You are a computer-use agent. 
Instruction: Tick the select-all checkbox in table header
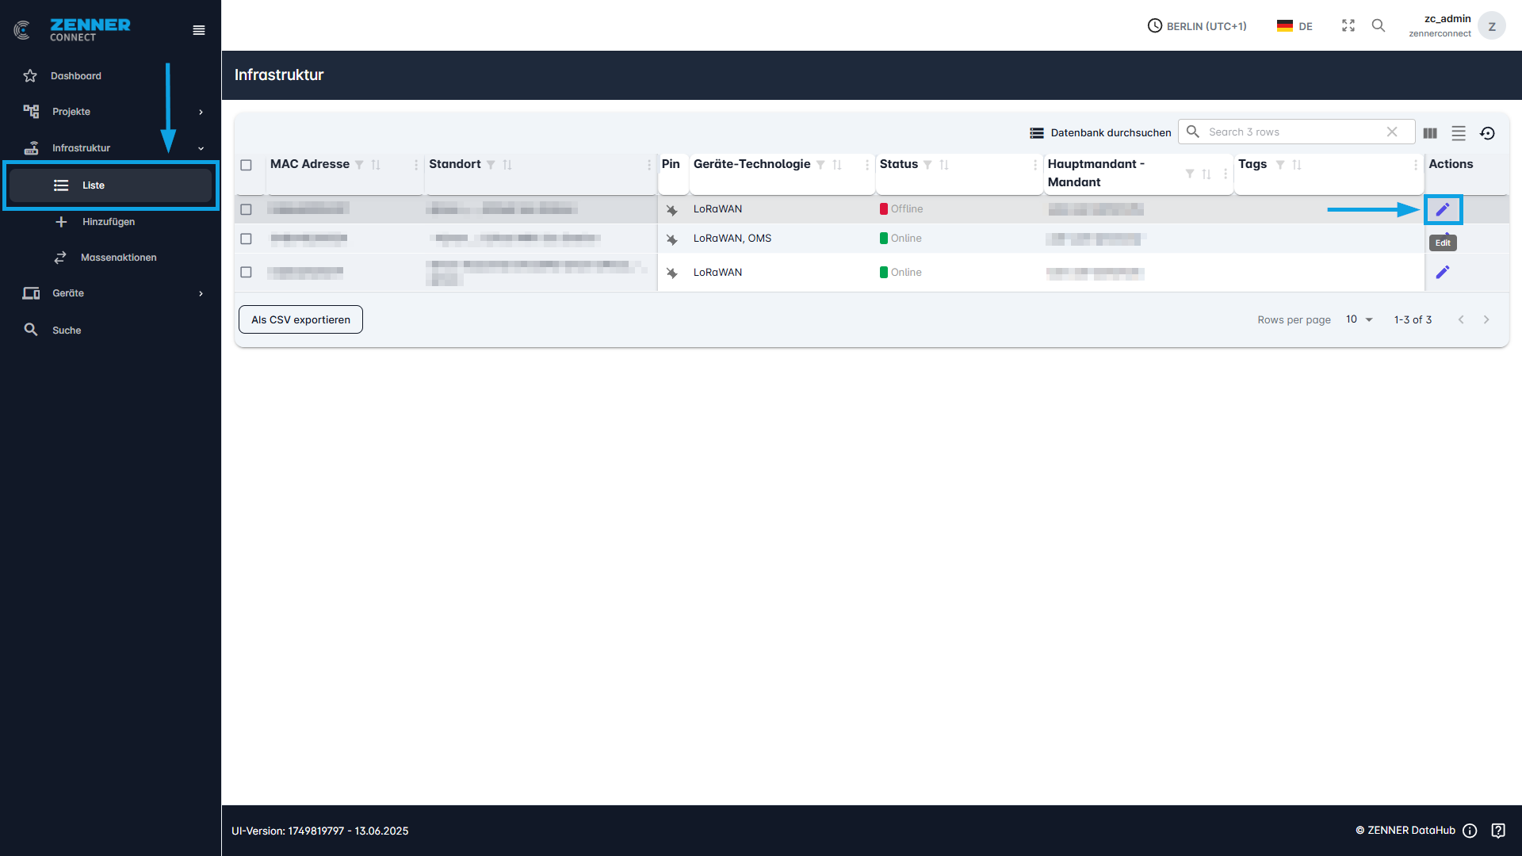point(246,165)
